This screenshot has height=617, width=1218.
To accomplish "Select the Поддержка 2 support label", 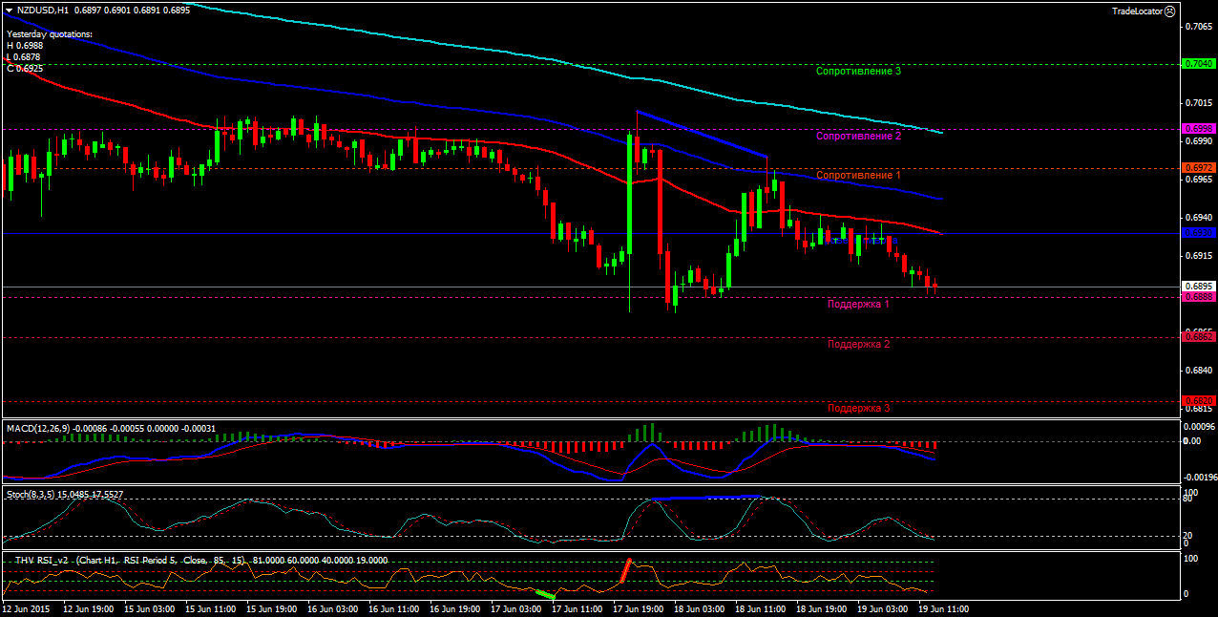I will (858, 344).
